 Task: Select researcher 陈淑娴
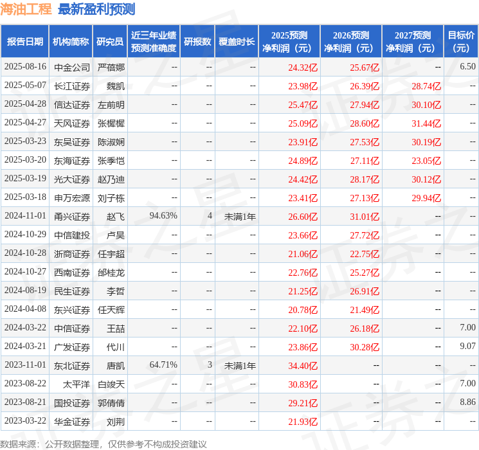tap(111, 142)
